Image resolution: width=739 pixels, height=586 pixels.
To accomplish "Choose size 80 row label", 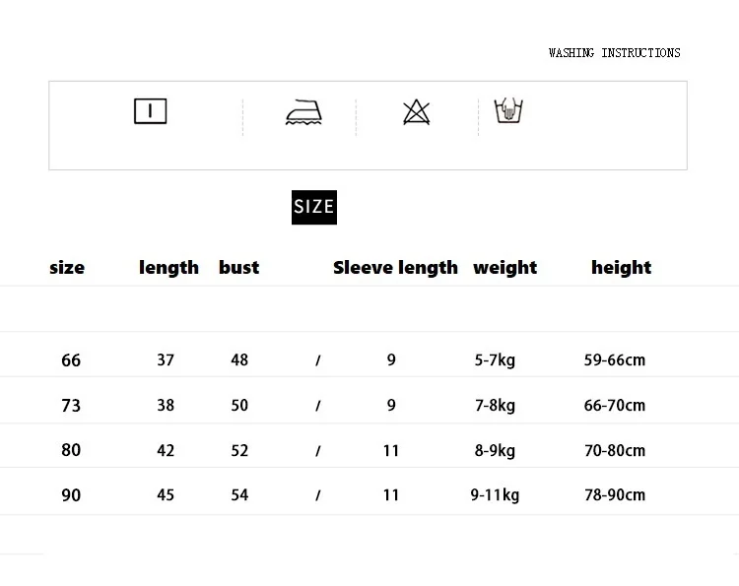I will 71,450.
